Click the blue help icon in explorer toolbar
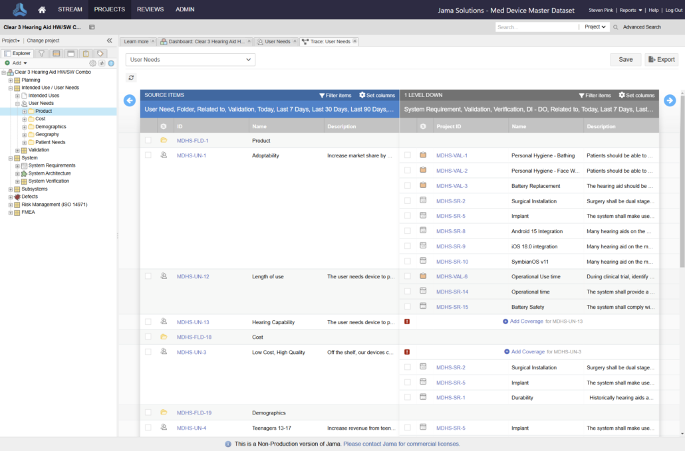 (x=111, y=63)
